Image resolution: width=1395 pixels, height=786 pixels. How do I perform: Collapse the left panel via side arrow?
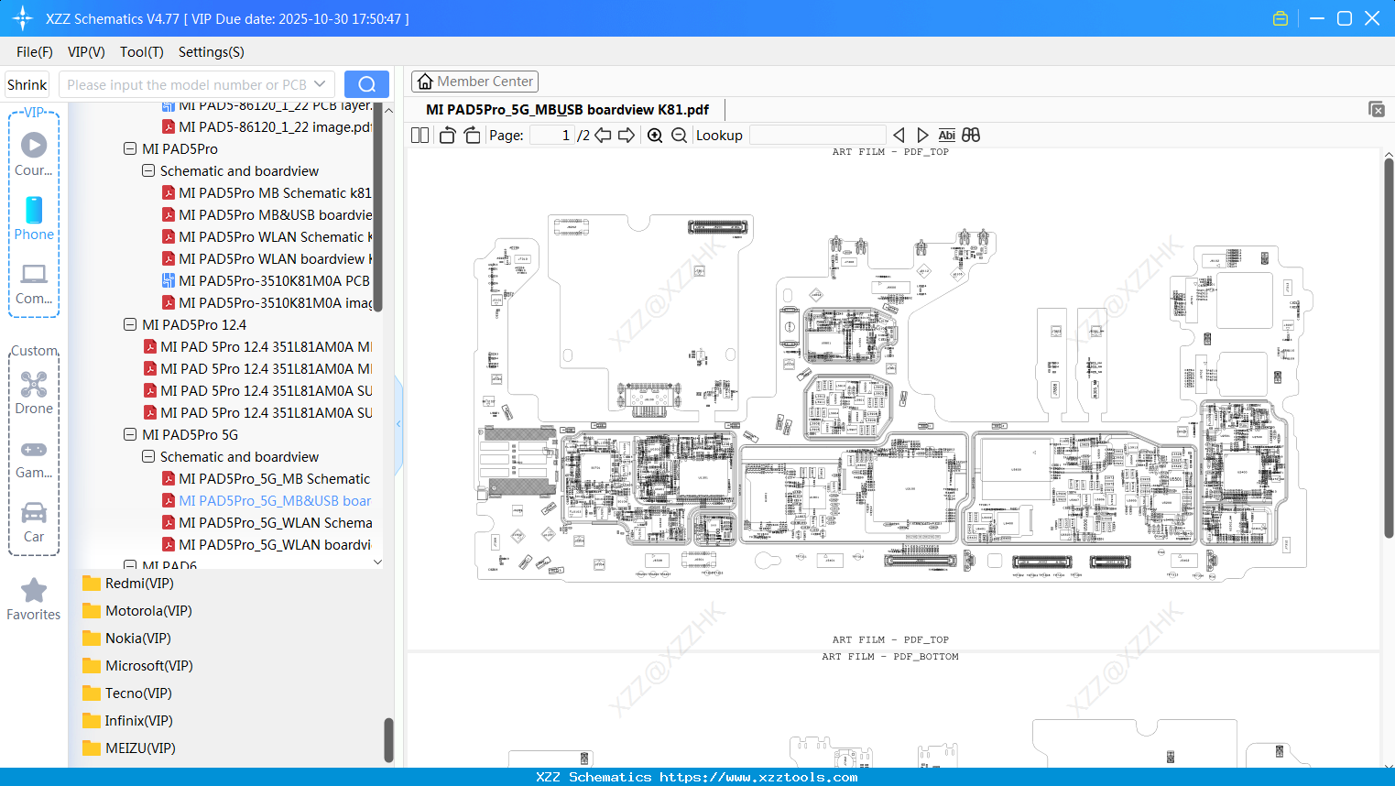(398, 423)
